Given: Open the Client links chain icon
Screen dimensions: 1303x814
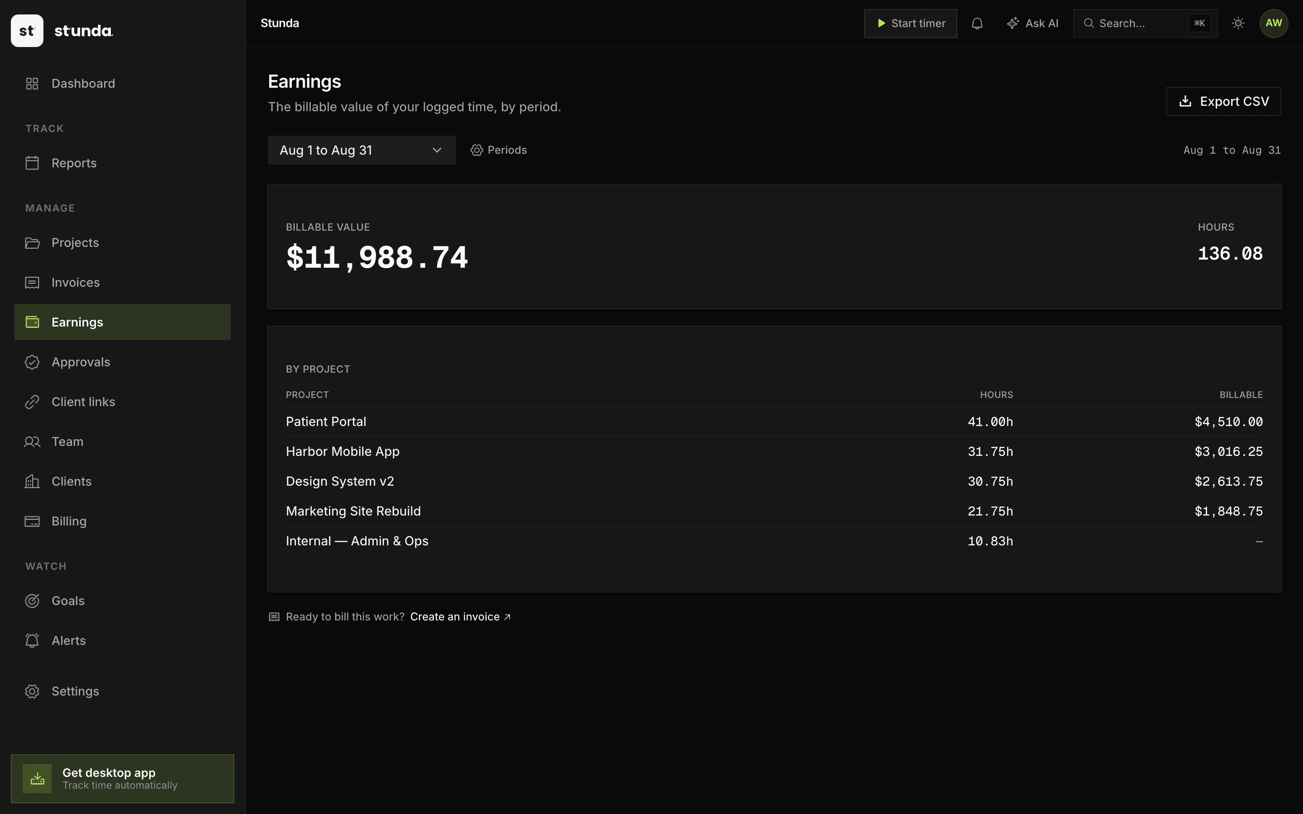Looking at the screenshot, I should click(x=32, y=402).
